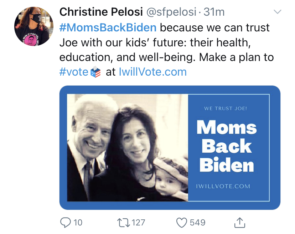295x234 pixels.
Task: Click the 549 likes count
Action: [x=197, y=223]
